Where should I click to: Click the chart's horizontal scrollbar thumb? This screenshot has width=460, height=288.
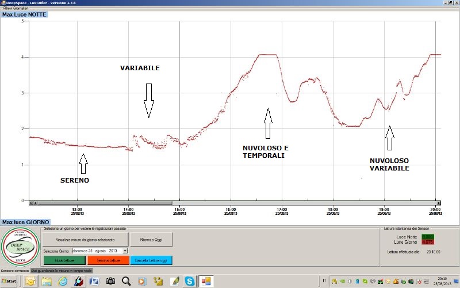[103, 203]
